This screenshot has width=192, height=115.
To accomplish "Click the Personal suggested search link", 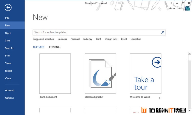I will 75,39.
